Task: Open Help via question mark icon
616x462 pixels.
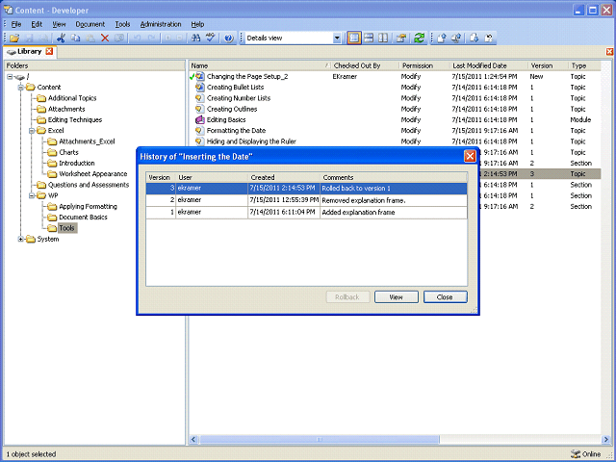Action: pos(229,38)
